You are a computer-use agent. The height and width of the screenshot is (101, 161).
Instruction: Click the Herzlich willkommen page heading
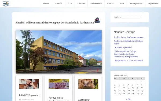coord(55,23)
